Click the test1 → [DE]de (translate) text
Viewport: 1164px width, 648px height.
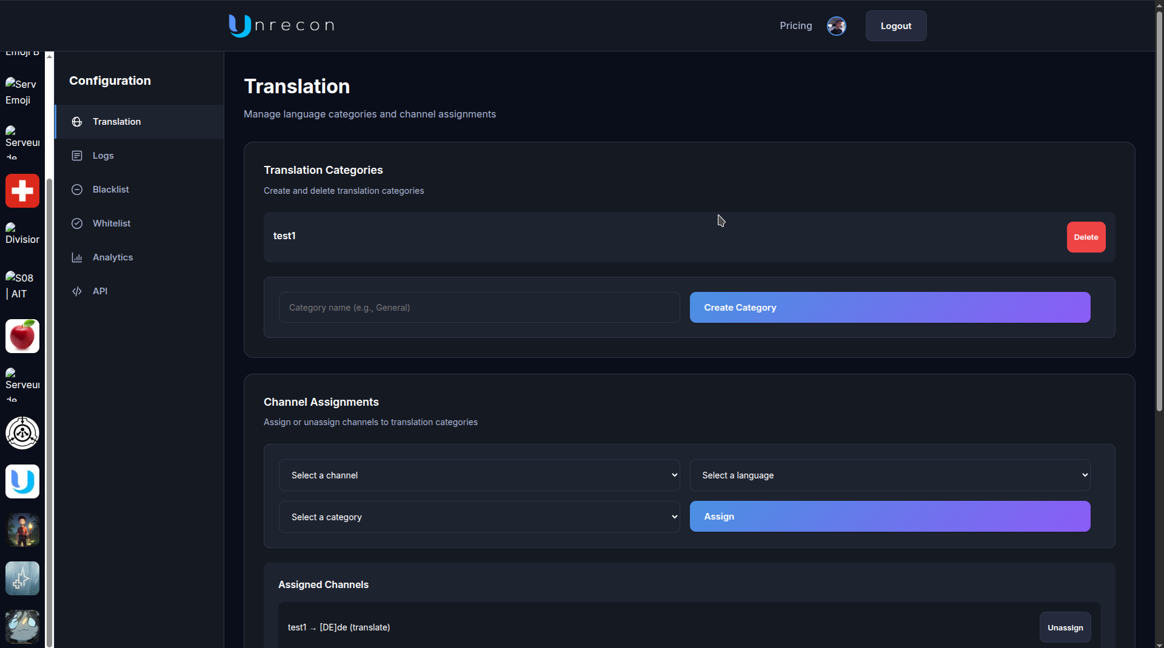(339, 627)
